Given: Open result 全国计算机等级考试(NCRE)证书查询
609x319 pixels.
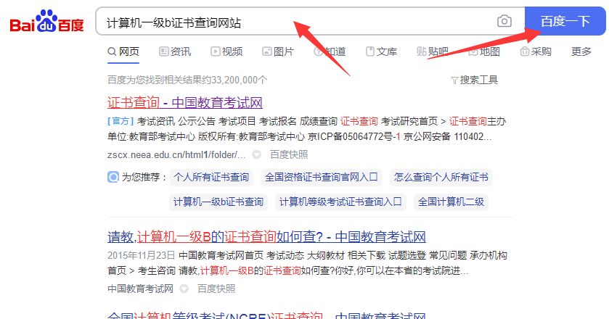Looking at the screenshot, I should [266, 315].
